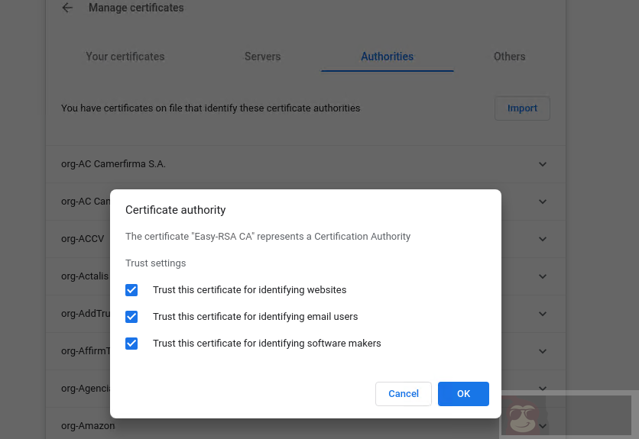Expand the org-ACCV certificate list chevron

point(543,239)
